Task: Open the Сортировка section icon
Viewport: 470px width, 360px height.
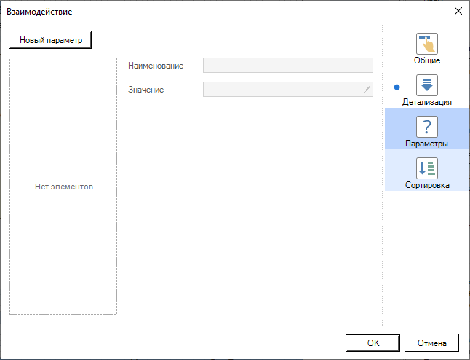Action: click(x=427, y=168)
